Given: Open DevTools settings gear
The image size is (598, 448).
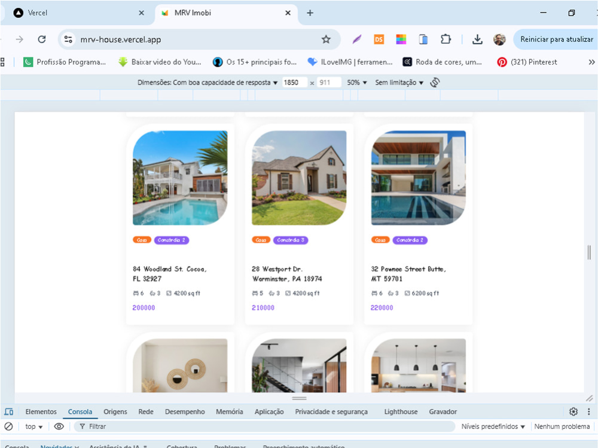Looking at the screenshot, I should [x=573, y=412].
